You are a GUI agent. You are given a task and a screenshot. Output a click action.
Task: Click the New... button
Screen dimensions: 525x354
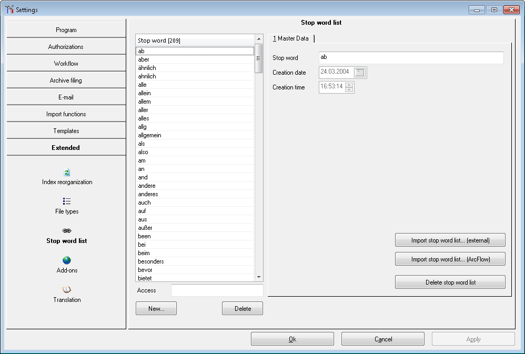click(x=156, y=308)
